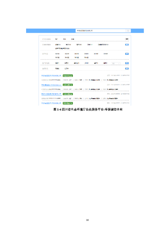Click the green badge on the third result
Image resolution: width=168 pixels, height=238 pixels.
[x=68, y=94]
